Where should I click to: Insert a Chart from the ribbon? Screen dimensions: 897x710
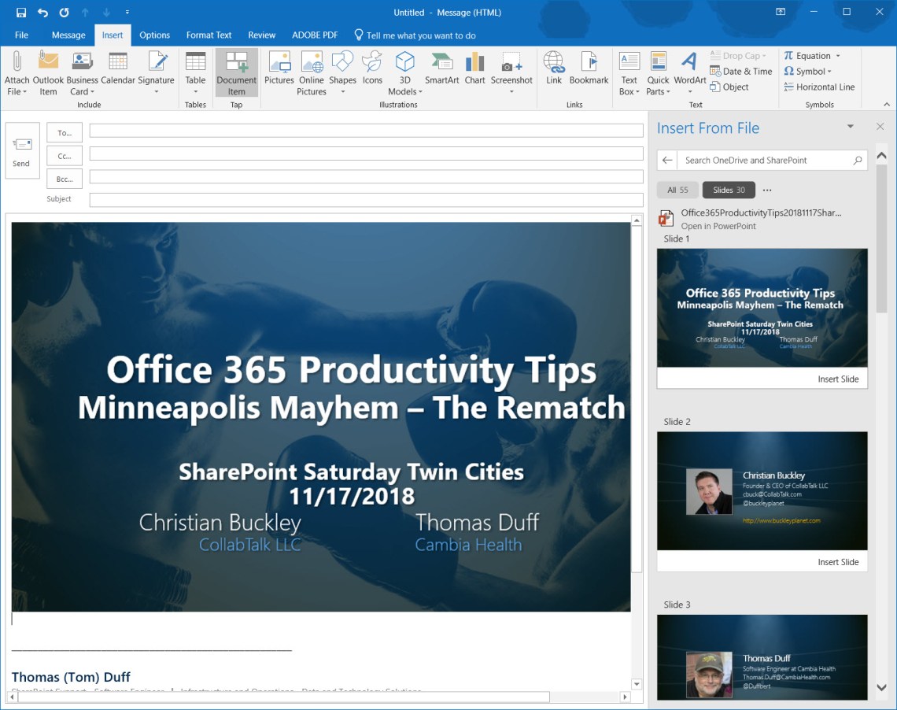click(x=474, y=68)
